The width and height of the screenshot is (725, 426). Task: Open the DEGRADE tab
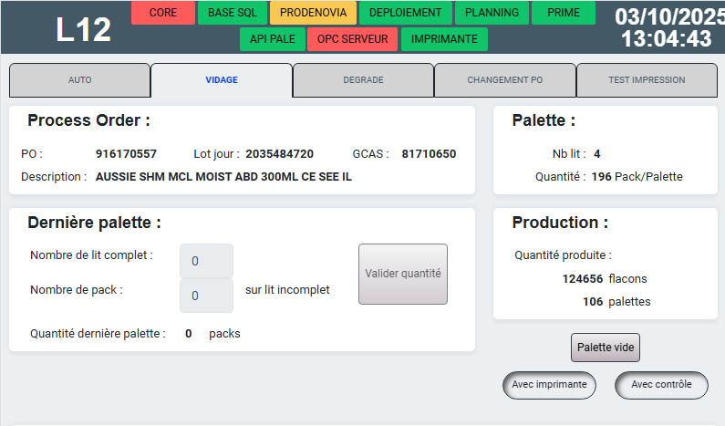click(x=363, y=80)
